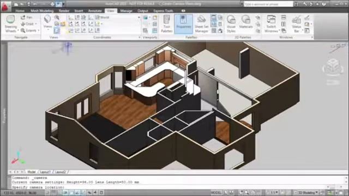This screenshot has height=196, width=349.
Task: Click the Windows panel title
Action: 286,38
